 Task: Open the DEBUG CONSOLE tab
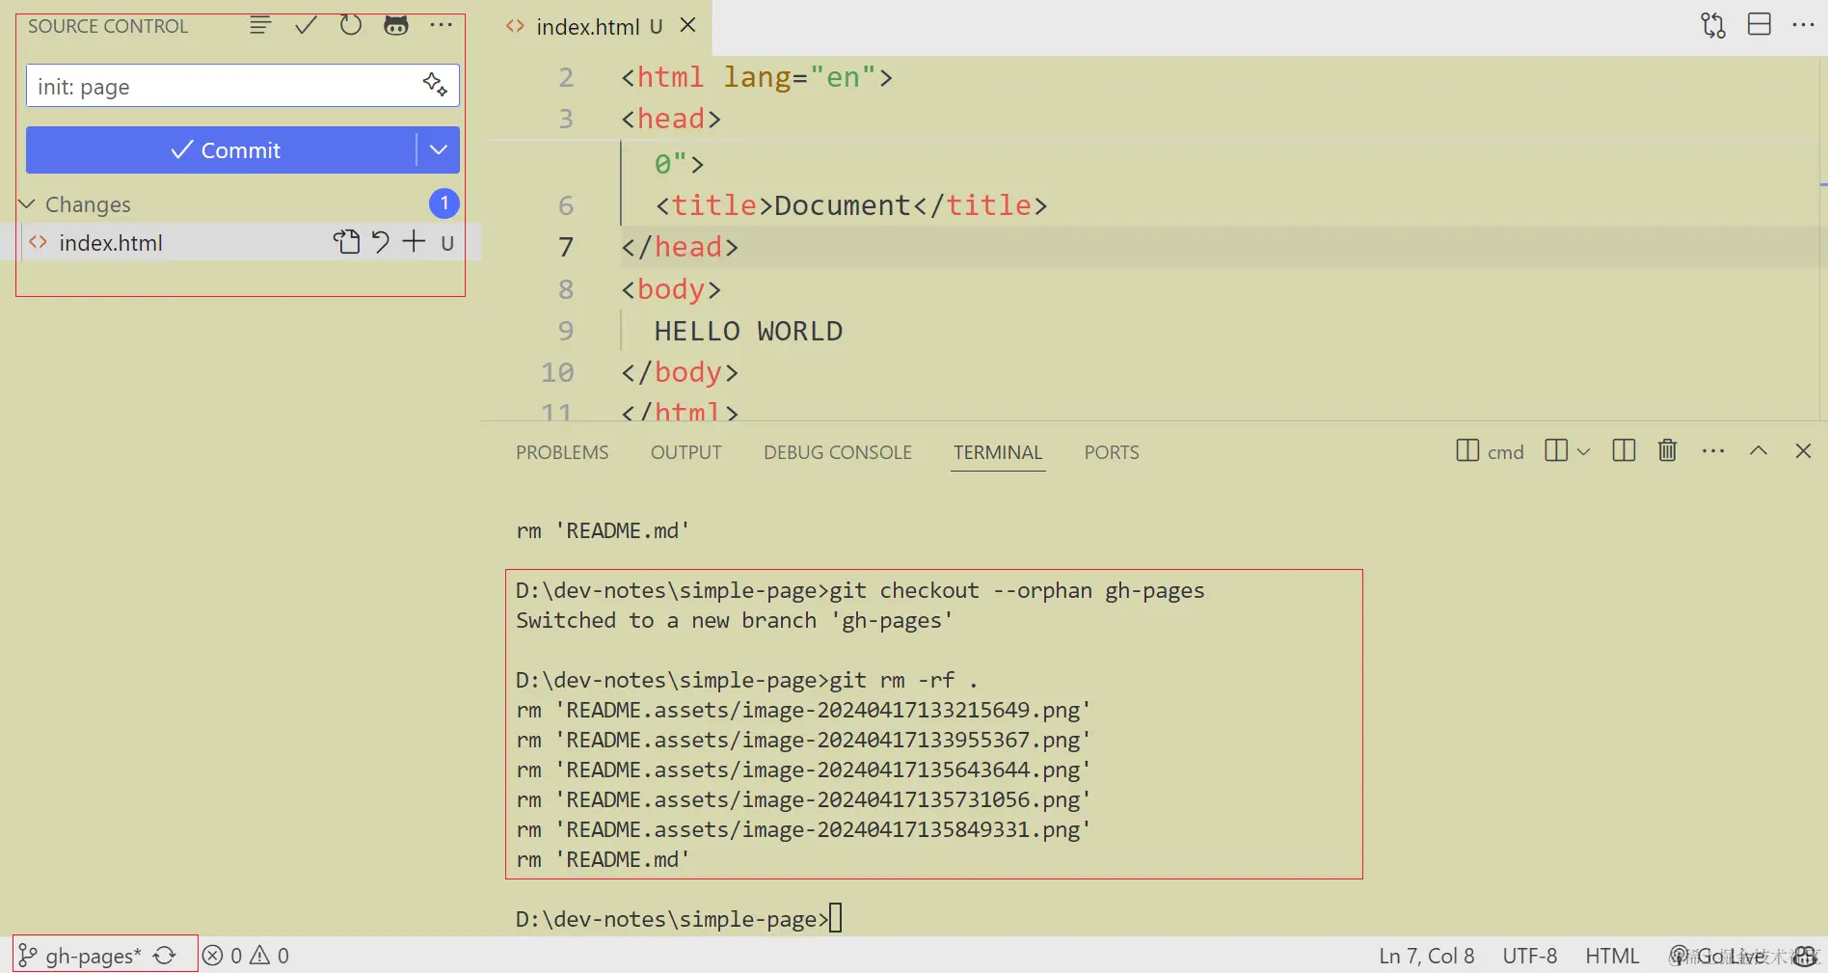click(838, 452)
